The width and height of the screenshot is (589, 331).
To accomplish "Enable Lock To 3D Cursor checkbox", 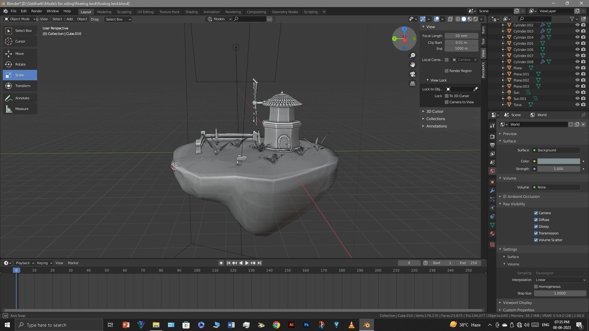I will coord(447,96).
